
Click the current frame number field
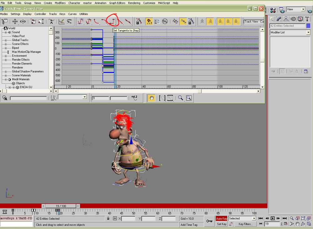pyautogui.click(x=272, y=224)
